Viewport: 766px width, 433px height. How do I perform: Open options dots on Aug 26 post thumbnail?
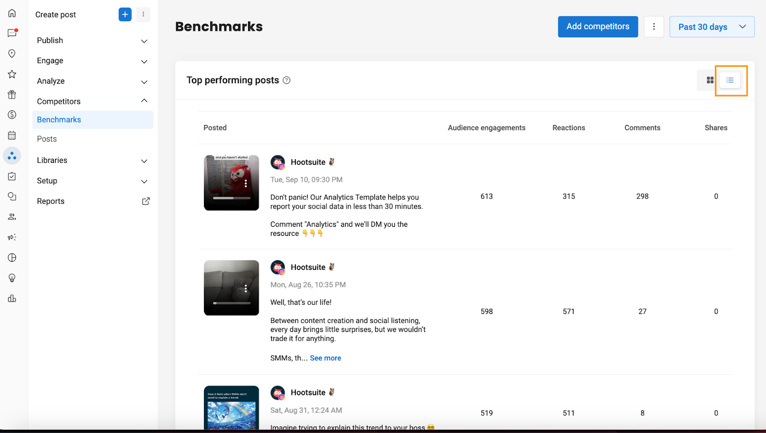246,289
